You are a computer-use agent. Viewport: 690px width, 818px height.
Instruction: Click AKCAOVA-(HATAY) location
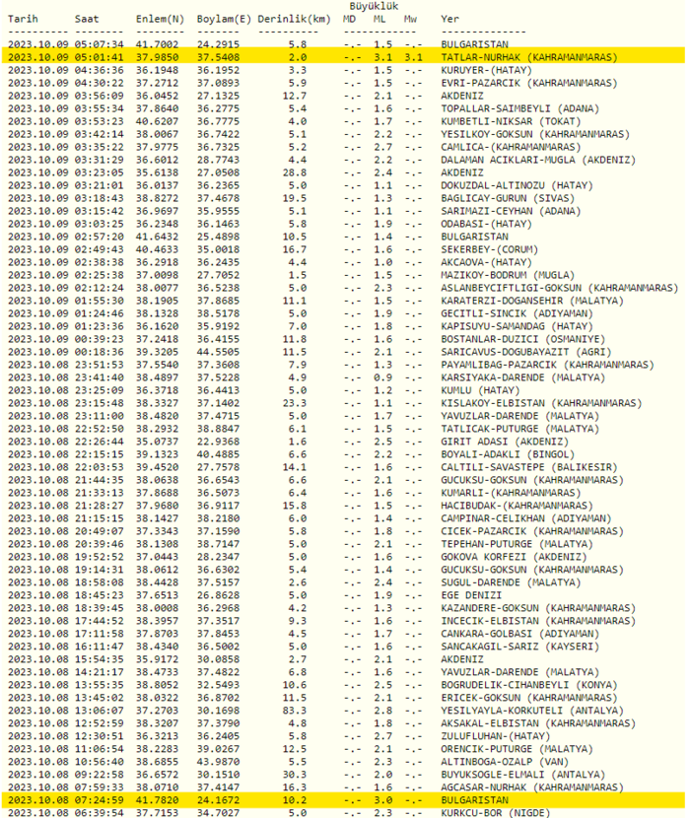tap(486, 262)
